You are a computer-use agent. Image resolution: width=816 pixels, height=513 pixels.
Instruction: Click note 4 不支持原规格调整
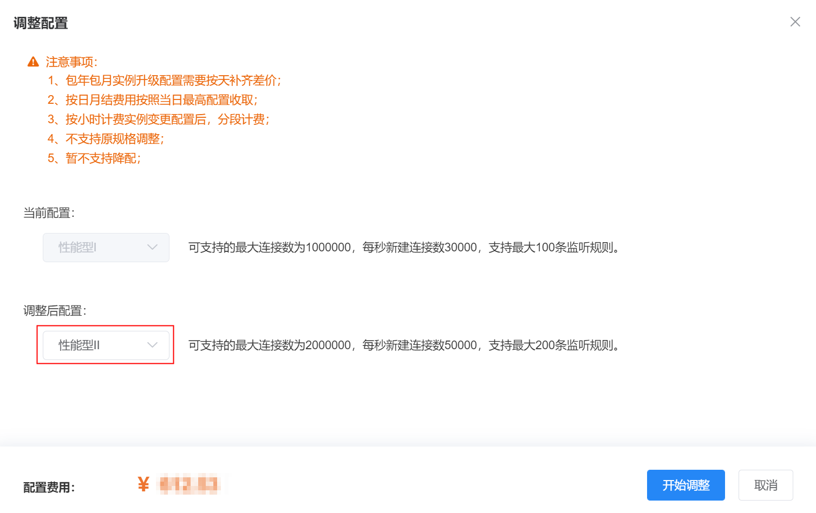click(x=106, y=139)
